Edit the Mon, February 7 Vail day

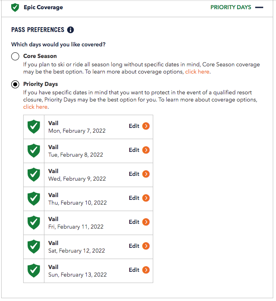[134, 126]
